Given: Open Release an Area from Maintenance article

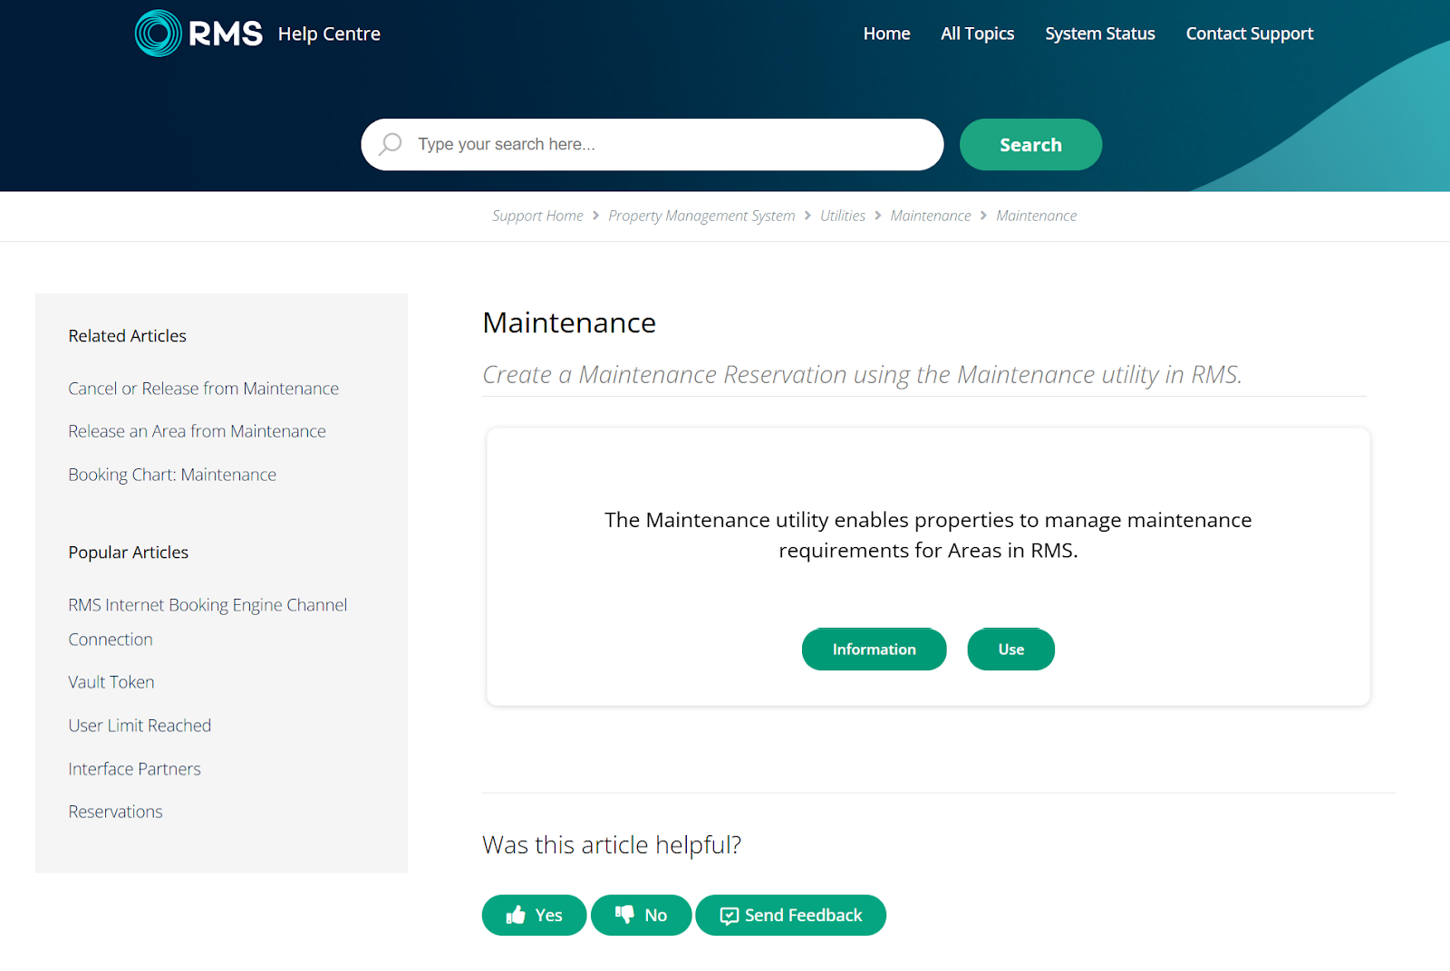Looking at the screenshot, I should pyautogui.click(x=197, y=431).
